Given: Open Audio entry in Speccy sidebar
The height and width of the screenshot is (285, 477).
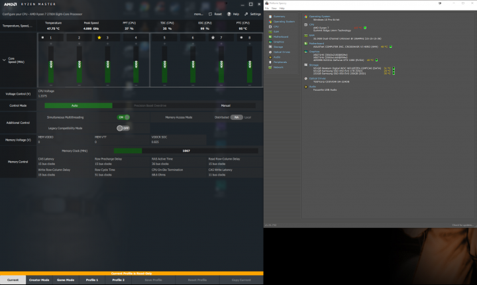Looking at the screenshot, I should (x=276, y=57).
